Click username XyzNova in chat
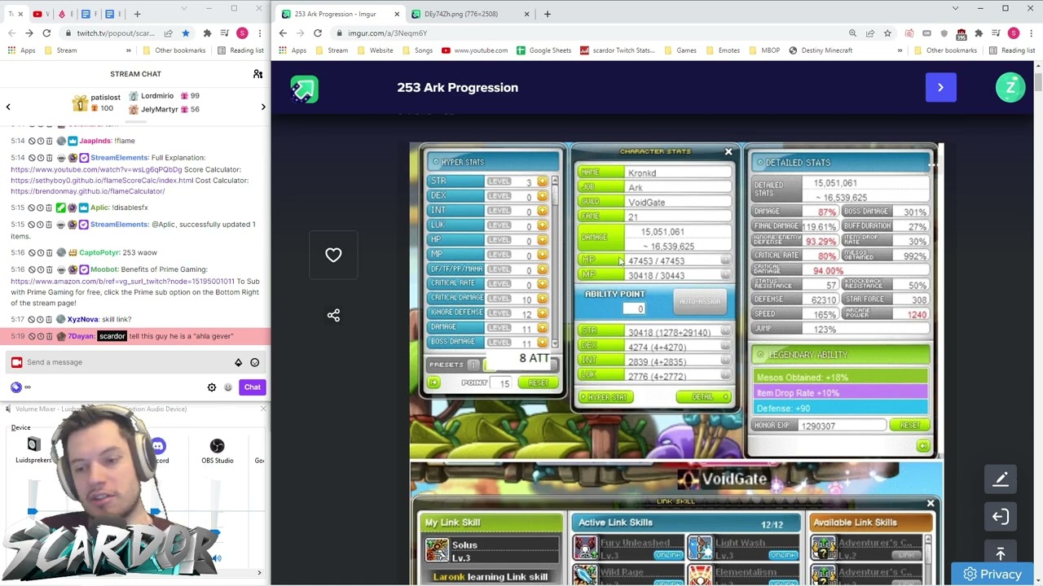 [x=83, y=319]
